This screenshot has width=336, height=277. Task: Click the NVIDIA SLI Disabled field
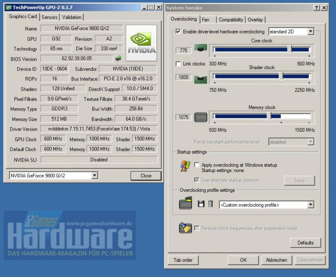click(99, 160)
